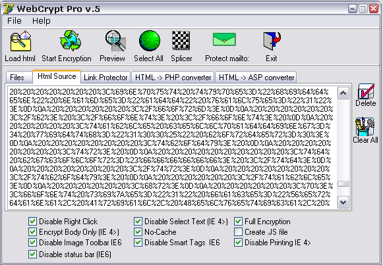Viewport: 383px width, 265px height.
Task: Click the Load html icon
Action: [20, 41]
